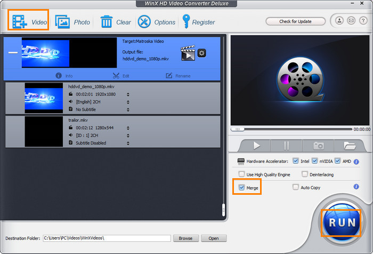
Task: Toggle the nVIDIA hardware accelerator checkbox
Action: tap(314, 161)
